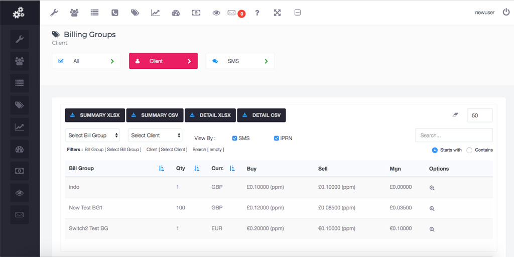This screenshot has width=514, height=257.
Task: Select the Contains radio button
Action: 469,150
